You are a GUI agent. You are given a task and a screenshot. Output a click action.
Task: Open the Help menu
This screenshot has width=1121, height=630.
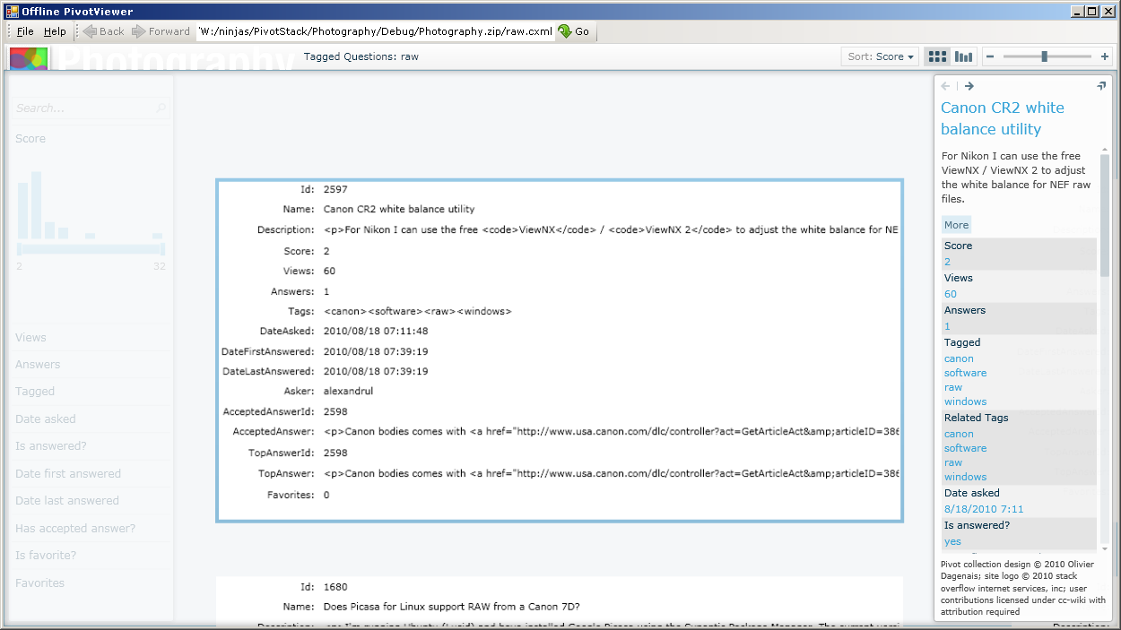[55, 31]
